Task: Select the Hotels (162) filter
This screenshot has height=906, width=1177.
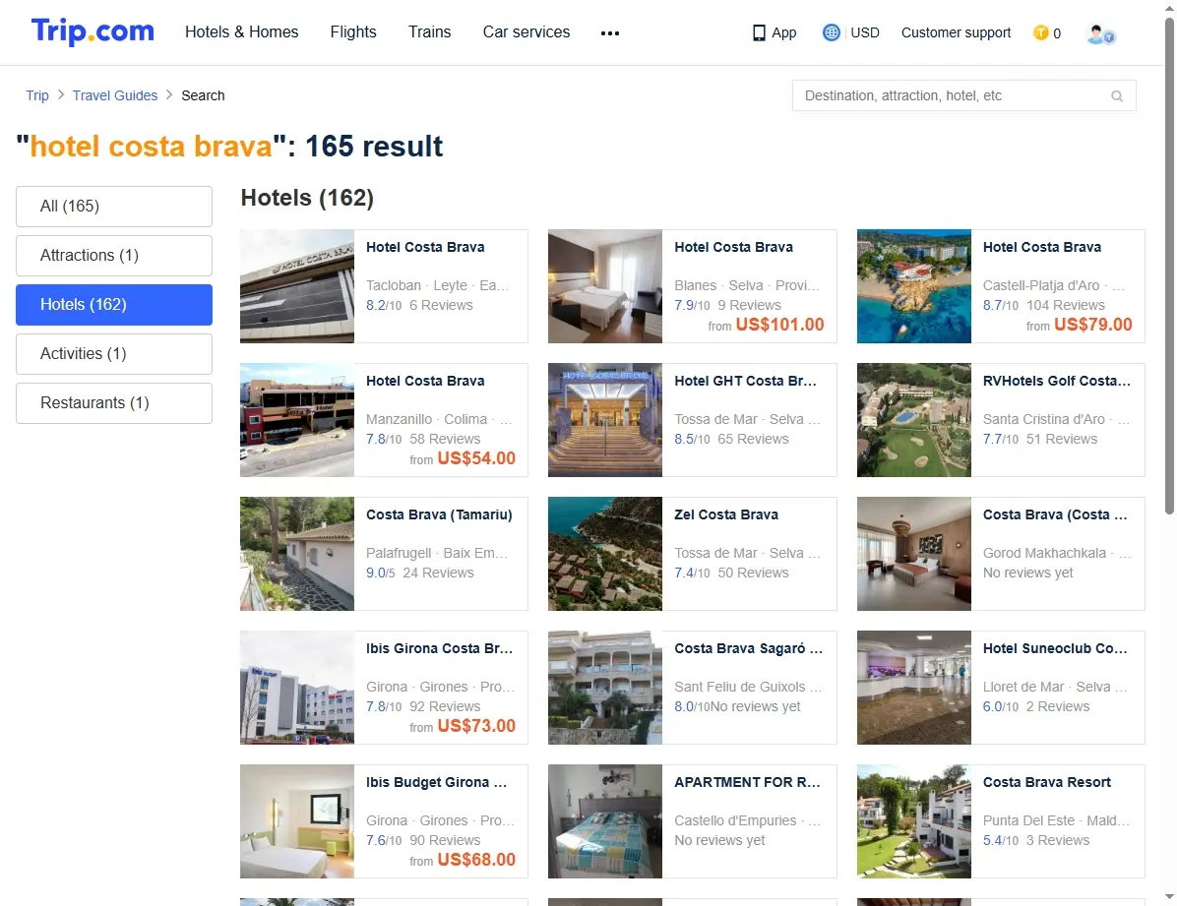Action: (x=114, y=305)
